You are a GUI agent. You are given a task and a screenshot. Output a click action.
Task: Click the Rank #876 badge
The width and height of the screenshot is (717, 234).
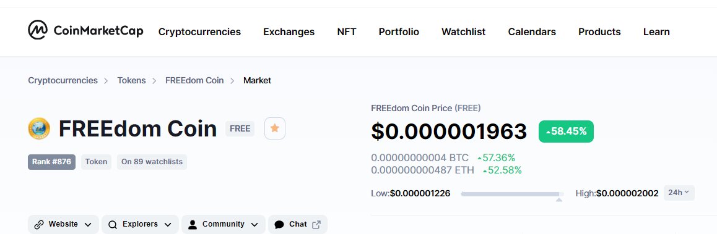point(51,162)
